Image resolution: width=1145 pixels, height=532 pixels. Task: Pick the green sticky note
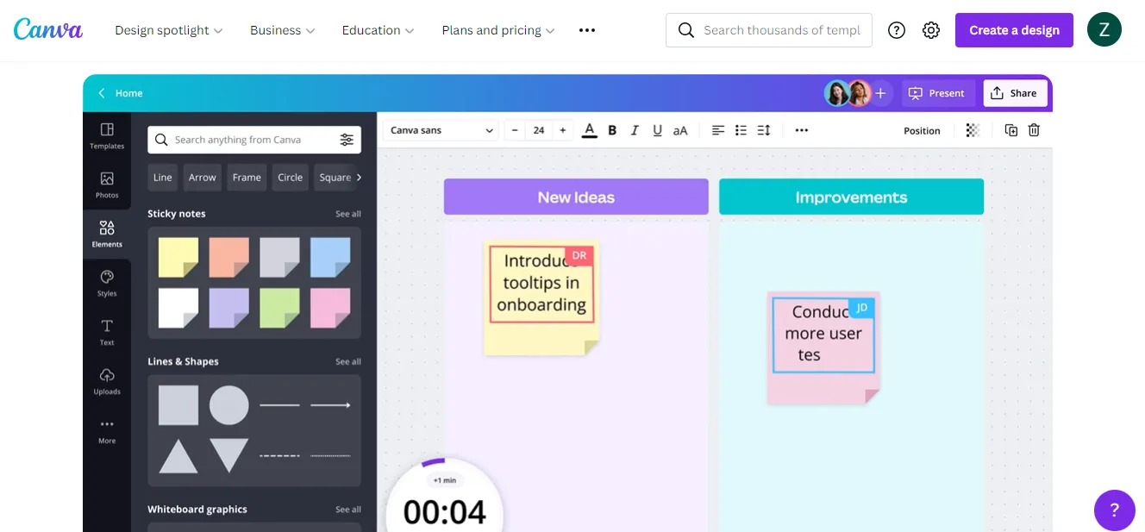279,308
